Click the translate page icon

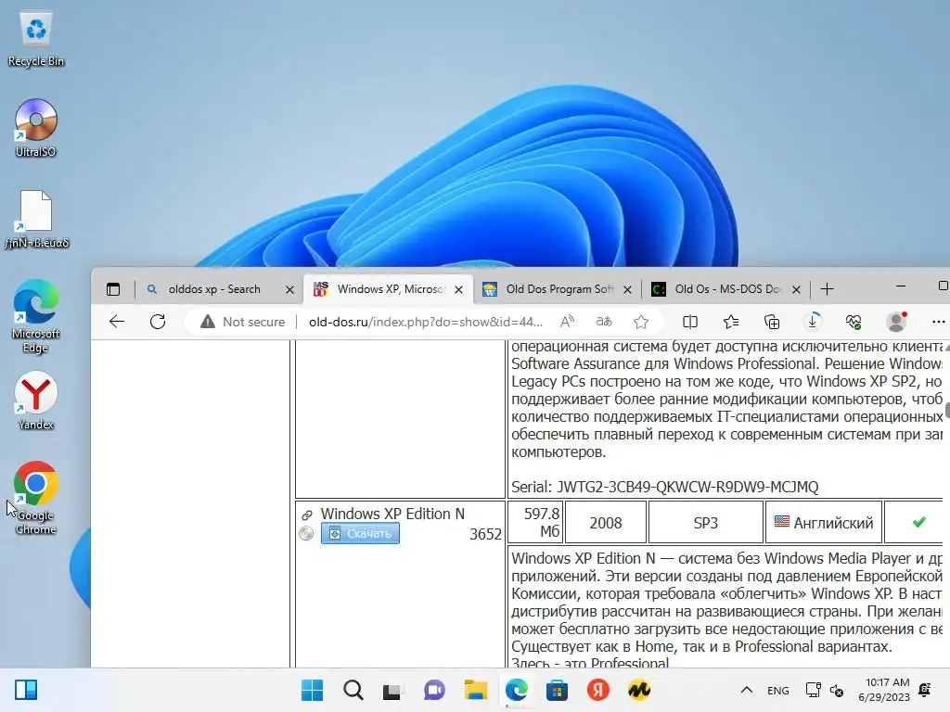pyautogui.click(x=604, y=322)
